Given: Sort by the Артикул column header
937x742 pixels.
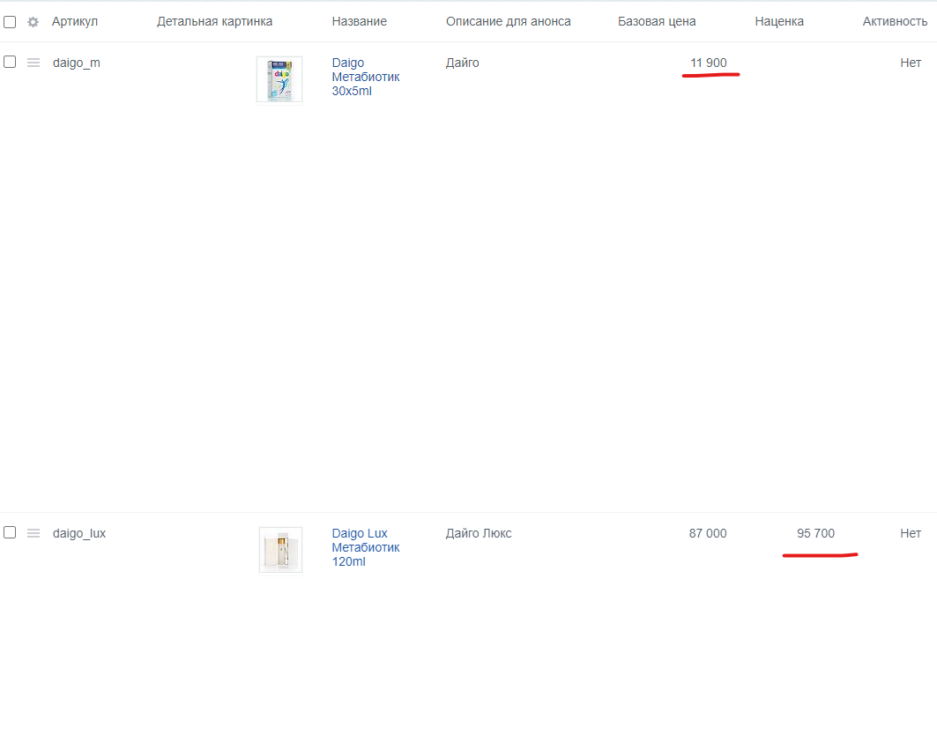Looking at the screenshot, I should (75, 21).
